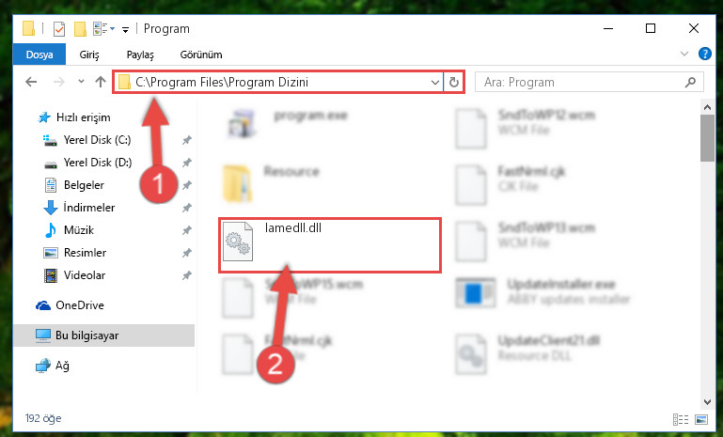Open the Help question mark icon

click(704, 54)
